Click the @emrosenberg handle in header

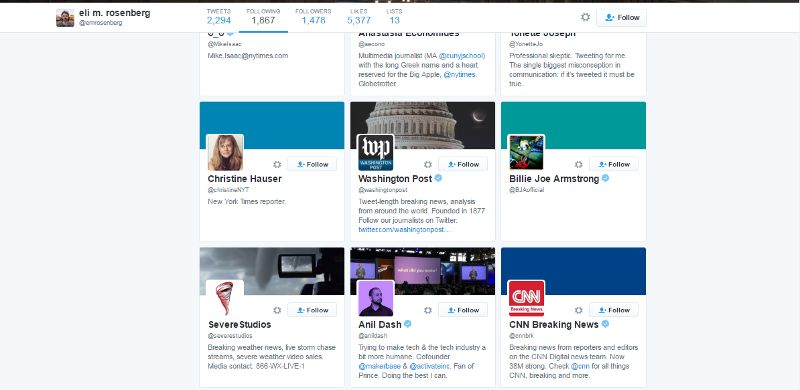(x=101, y=23)
